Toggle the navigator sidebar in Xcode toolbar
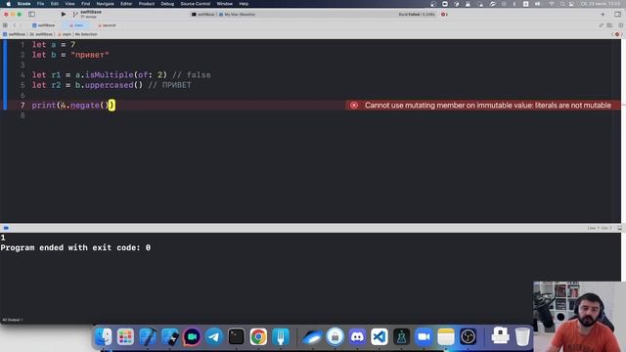This screenshot has height=352, width=626. click(31, 14)
